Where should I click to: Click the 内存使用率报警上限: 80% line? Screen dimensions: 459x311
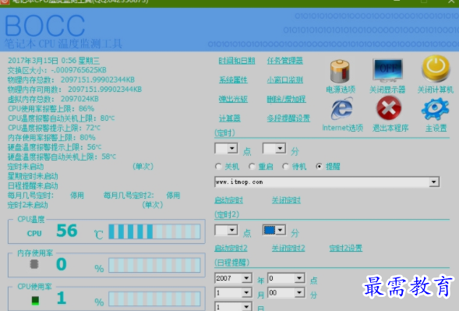pyautogui.click(x=51, y=138)
